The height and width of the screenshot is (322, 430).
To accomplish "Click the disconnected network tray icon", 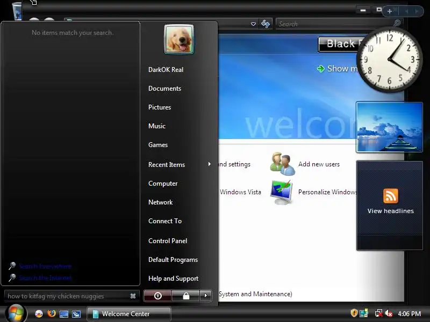I will point(379,313).
